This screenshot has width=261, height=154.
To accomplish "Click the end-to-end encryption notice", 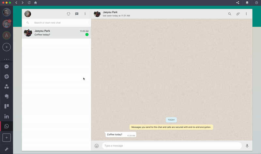I will pyautogui.click(x=171, y=127).
